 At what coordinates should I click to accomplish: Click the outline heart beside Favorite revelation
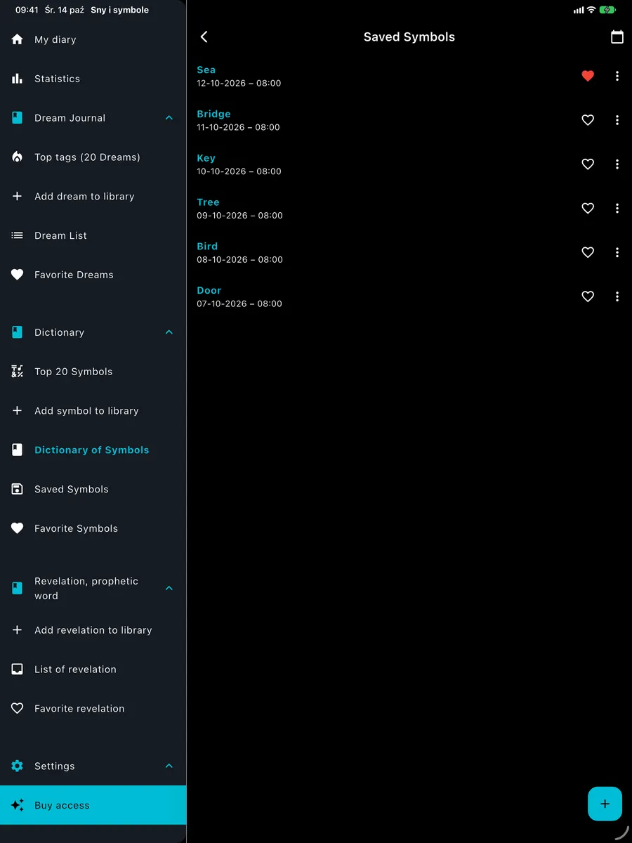(x=18, y=709)
